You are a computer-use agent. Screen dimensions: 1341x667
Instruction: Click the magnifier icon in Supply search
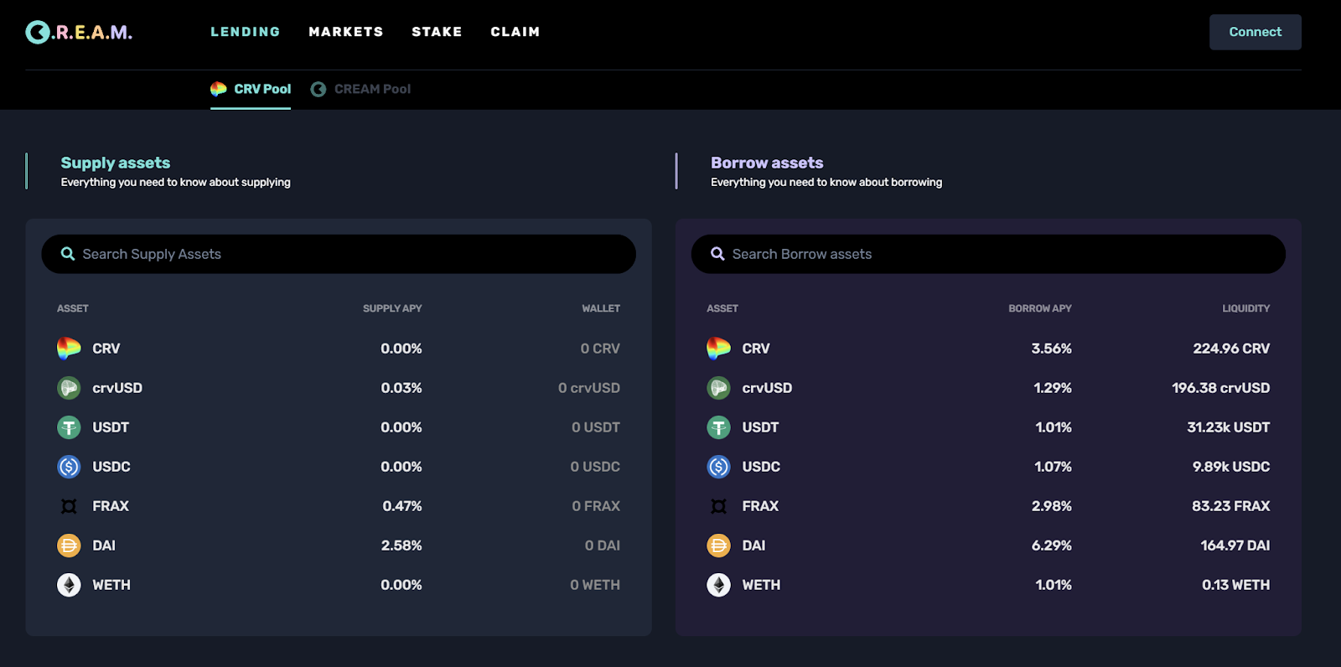[x=68, y=254]
